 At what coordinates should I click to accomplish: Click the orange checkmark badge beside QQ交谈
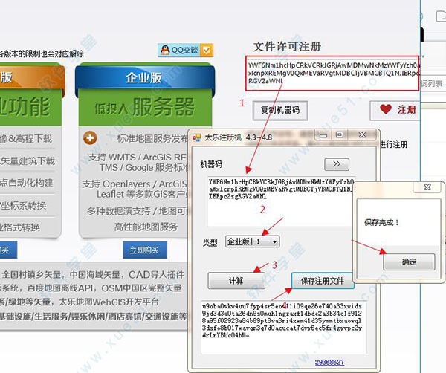tap(207, 50)
